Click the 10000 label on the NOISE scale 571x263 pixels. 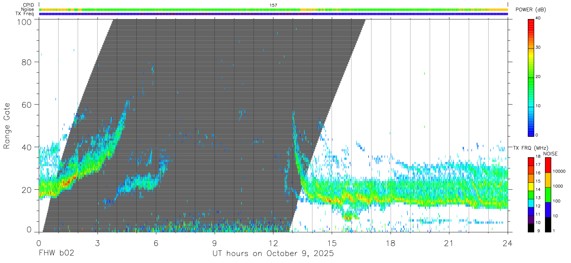[x=560, y=171]
